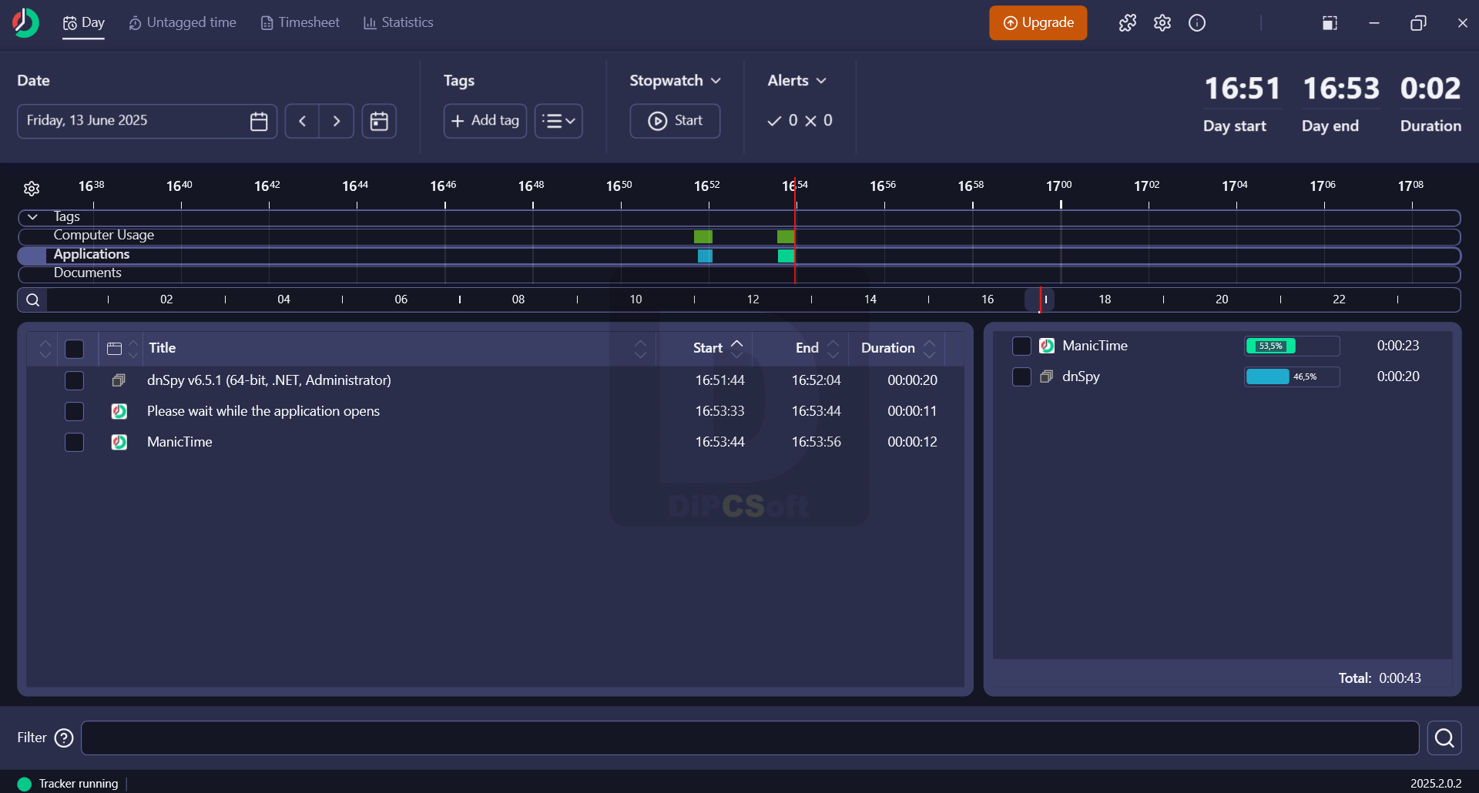Check dnSpy checkbox in summary panel

1021,376
